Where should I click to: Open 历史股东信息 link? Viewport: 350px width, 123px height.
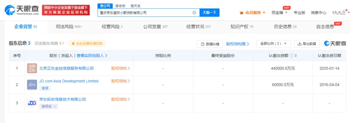coord(49,43)
